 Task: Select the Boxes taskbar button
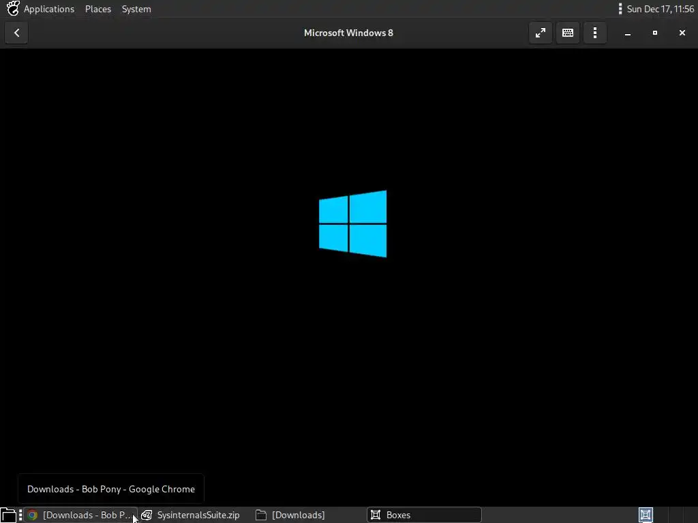pos(424,515)
